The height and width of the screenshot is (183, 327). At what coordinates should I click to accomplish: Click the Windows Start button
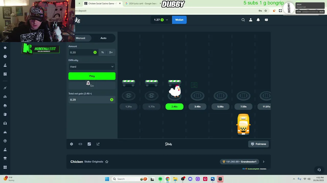(107, 179)
